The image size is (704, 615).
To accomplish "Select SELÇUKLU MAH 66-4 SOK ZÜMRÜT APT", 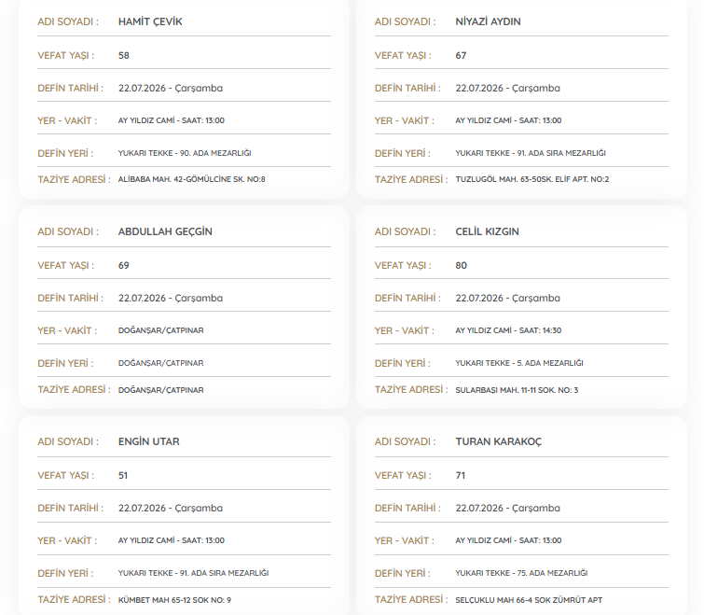I will pyautogui.click(x=529, y=600).
